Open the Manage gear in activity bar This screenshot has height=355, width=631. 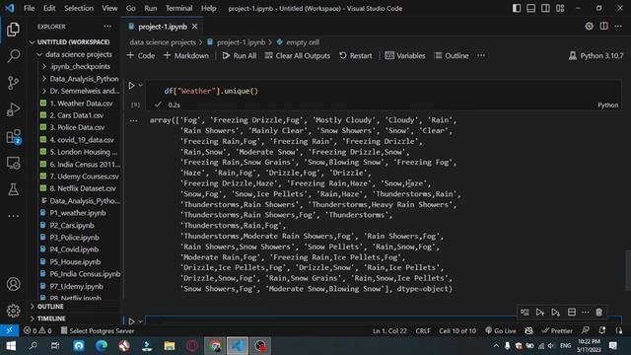coord(13,311)
